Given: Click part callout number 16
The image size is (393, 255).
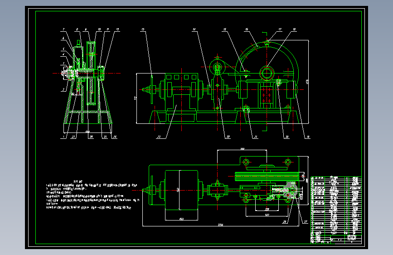Looking at the screenshot, I should point(247,29).
